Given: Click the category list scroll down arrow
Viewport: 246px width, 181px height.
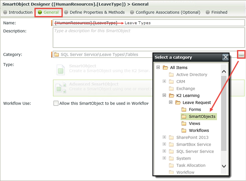Looking at the screenshot, I should 224,166.
